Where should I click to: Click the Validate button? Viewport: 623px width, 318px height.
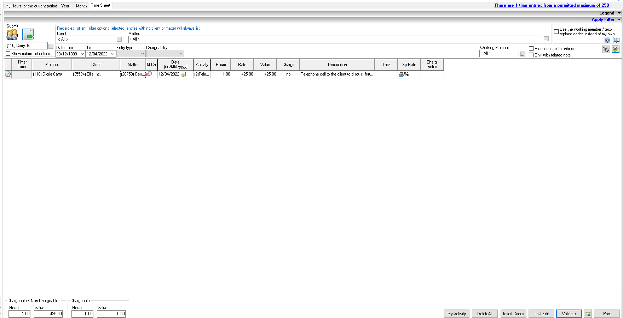[x=569, y=314]
